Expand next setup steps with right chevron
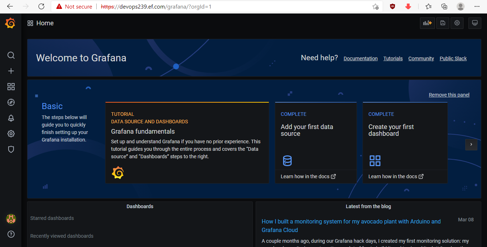Screen dimensions: 487x247 pyautogui.click(x=471, y=144)
